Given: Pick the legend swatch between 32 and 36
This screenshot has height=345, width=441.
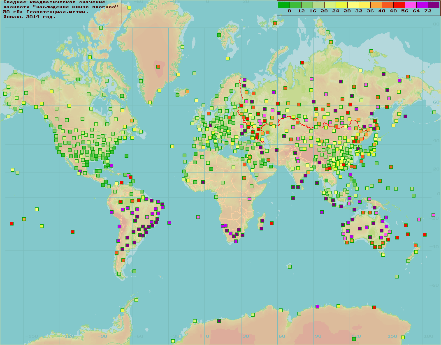Looking at the screenshot, I should [364, 5].
